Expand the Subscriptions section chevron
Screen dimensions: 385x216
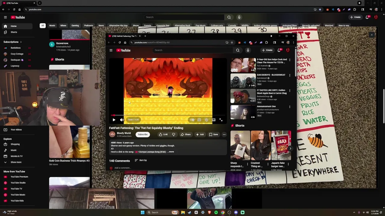click(21, 42)
